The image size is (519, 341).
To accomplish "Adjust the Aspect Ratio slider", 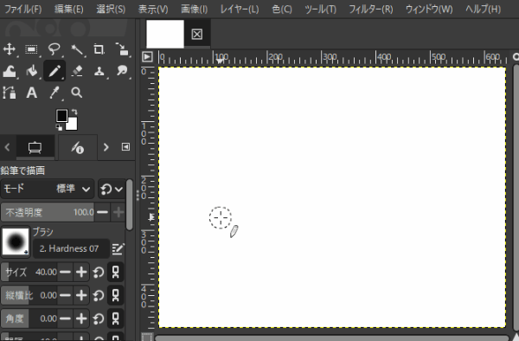I will tap(29, 295).
